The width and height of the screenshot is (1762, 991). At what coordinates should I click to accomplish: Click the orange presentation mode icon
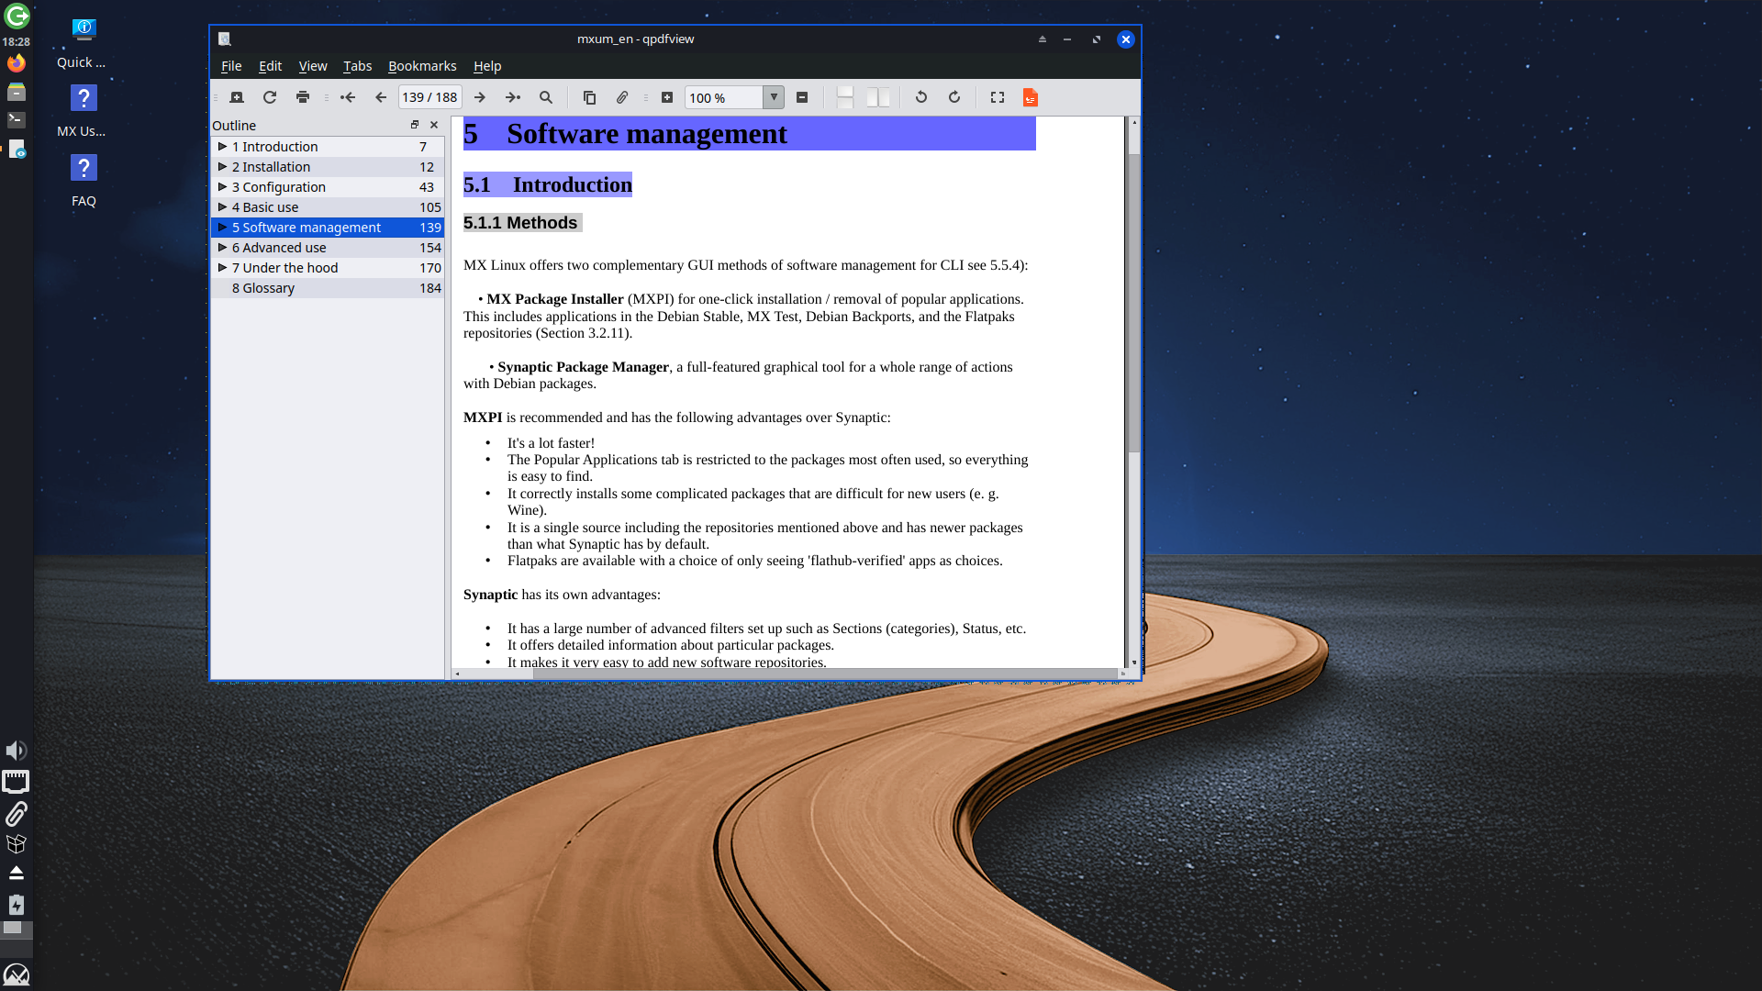coord(1031,97)
